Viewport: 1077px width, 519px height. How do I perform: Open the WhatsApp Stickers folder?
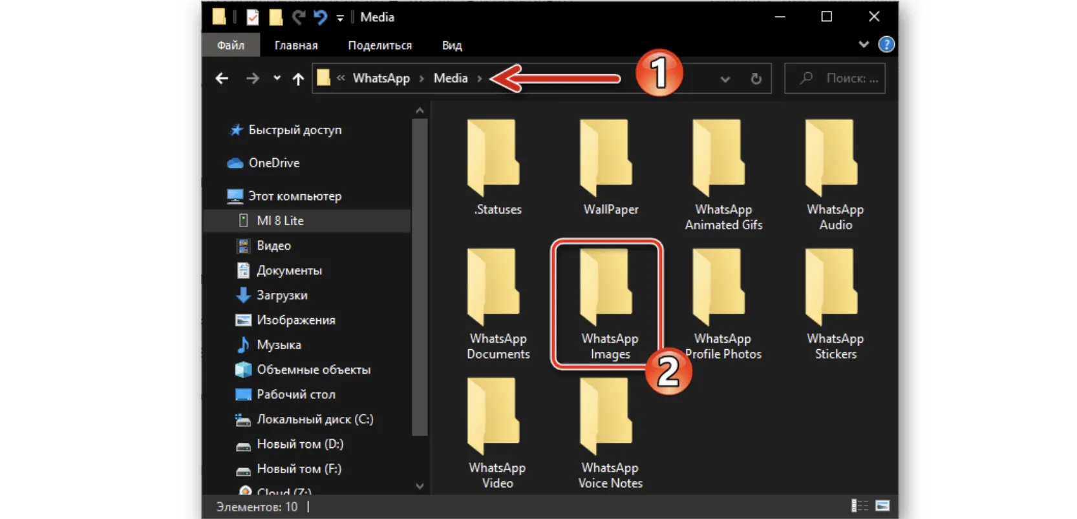pyautogui.click(x=835, y=304)
